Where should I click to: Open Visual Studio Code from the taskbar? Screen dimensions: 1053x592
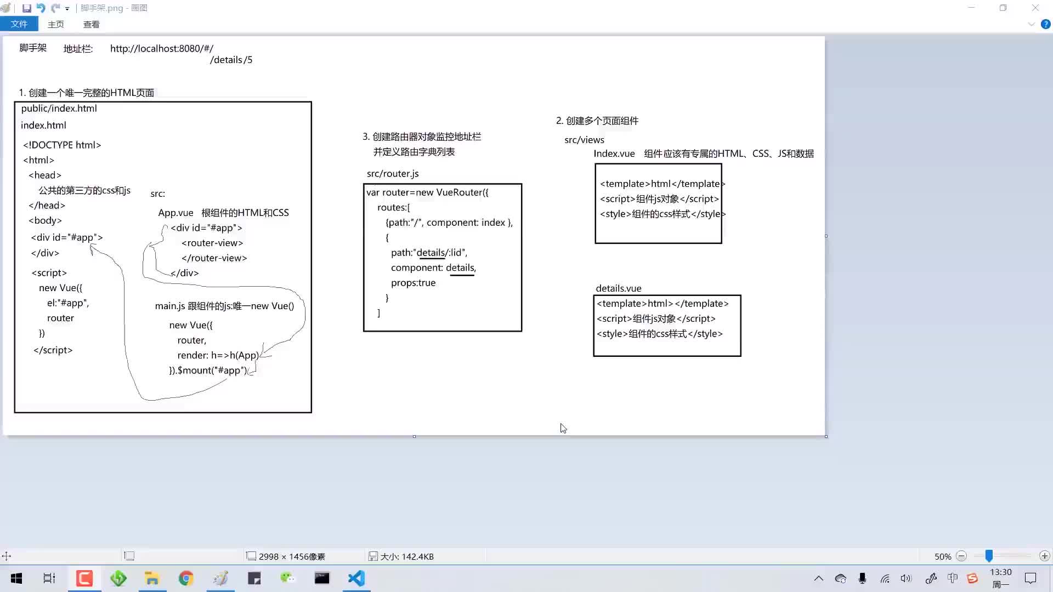356,578
